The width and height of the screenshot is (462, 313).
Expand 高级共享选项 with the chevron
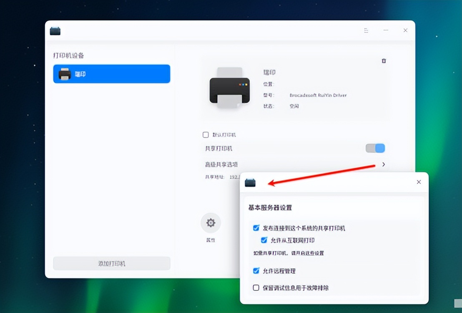pos(383,164)
